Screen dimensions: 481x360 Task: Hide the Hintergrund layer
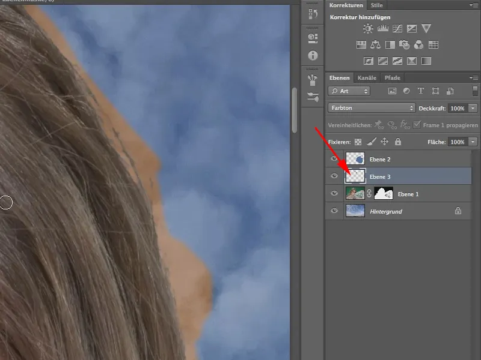coord(334,211)
